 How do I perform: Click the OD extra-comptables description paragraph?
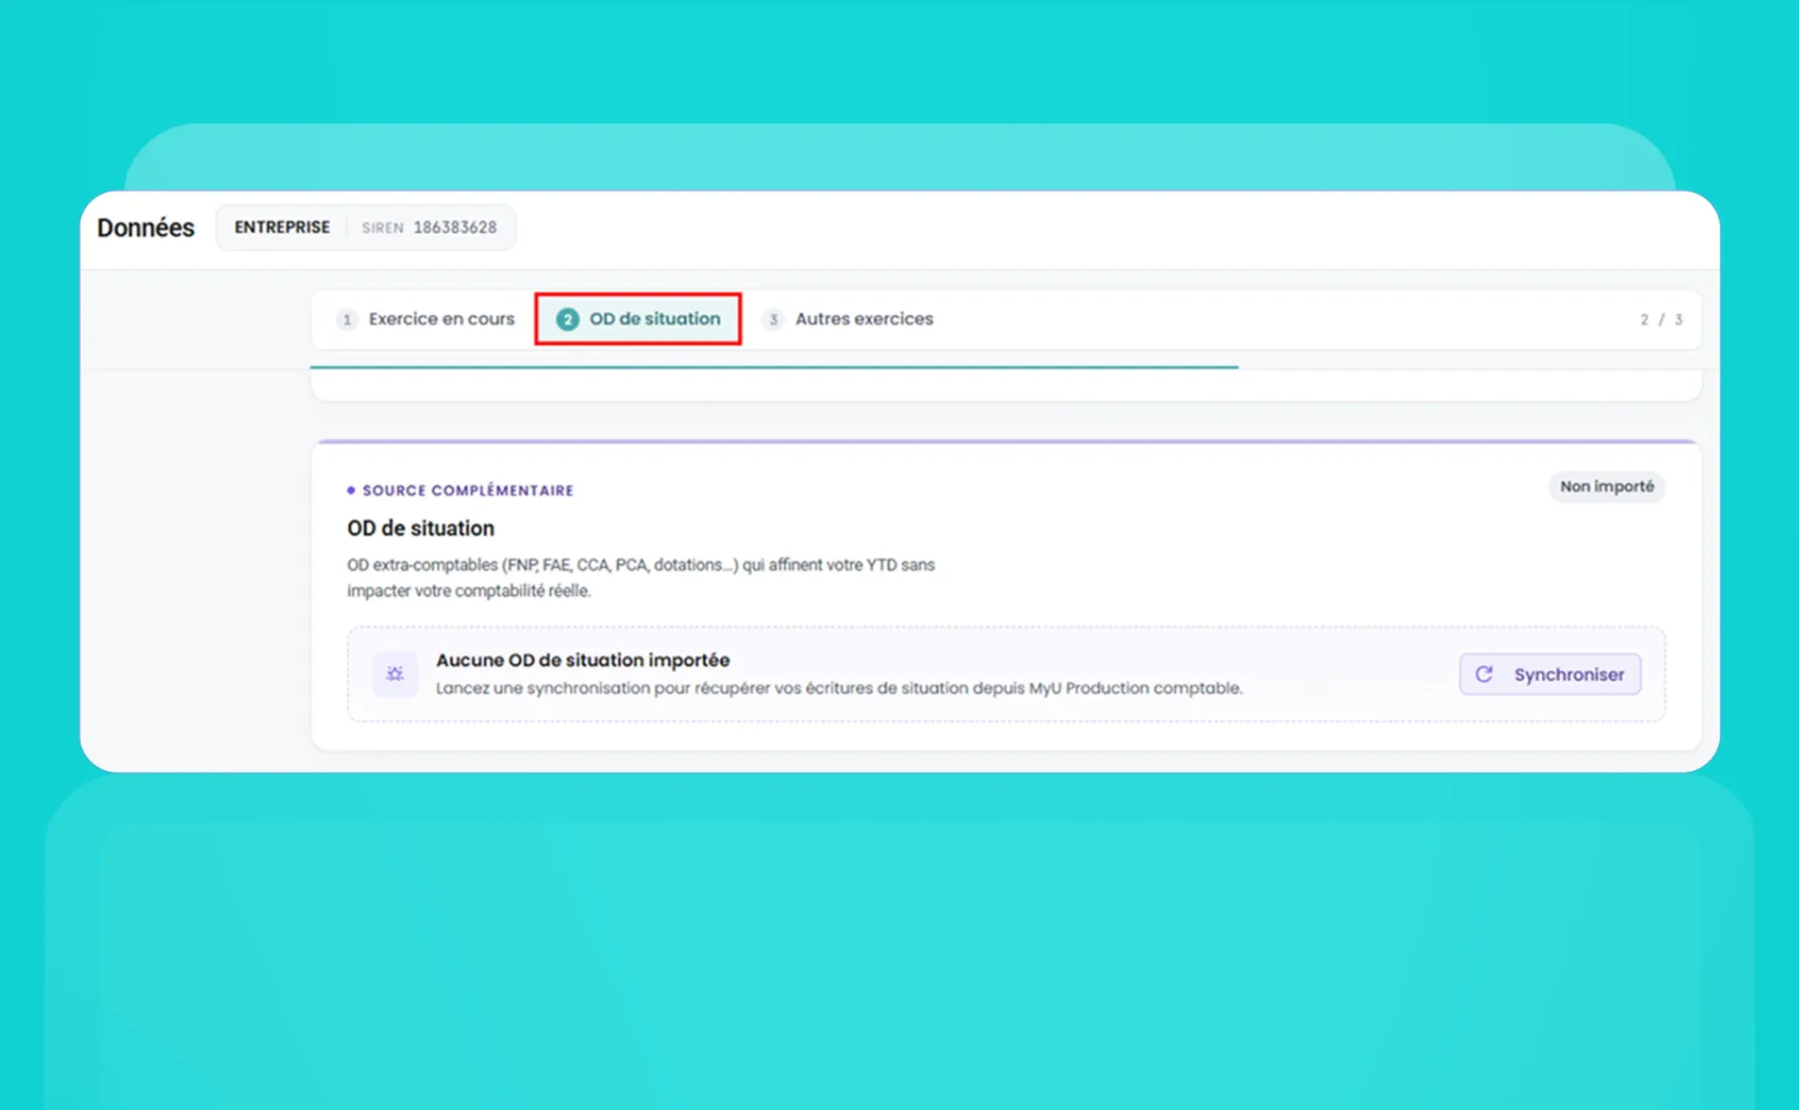click(641, 577)
